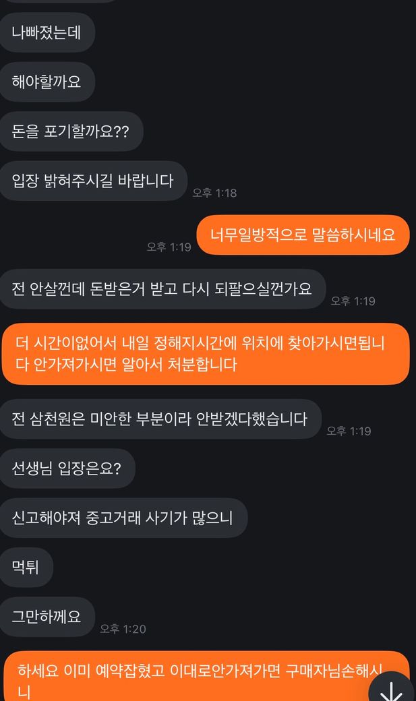Select orange message starting '하세요 이미 예약잡혔고'
This screenshot has width=416, height=701.
coord(206,677)
